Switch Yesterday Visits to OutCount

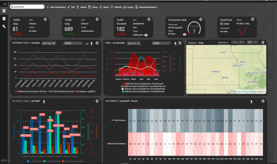tap(77, 43)
